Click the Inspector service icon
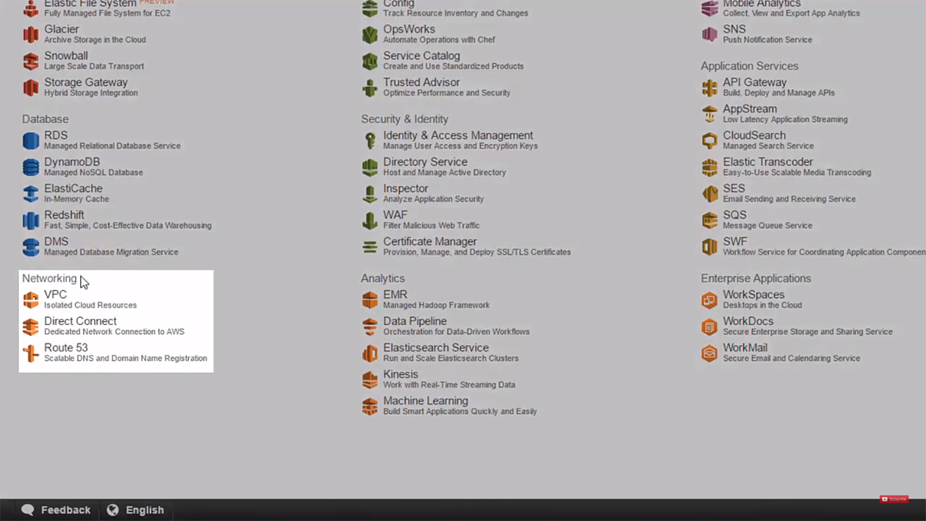Image resolution: width=926 pixels, height=521 pixels. (x=370, y=194)
